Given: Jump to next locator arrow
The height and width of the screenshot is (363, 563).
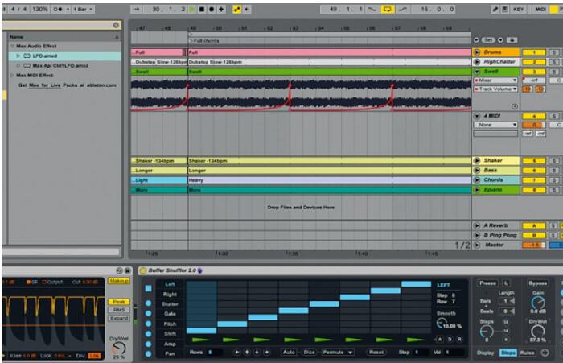Looking at the screenshot, I should pos(499,40).
